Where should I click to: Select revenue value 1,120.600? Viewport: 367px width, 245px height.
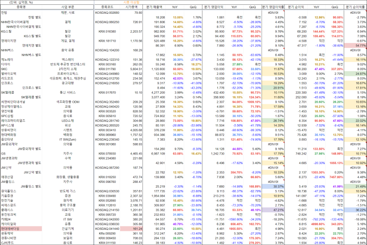pos(158,69)
